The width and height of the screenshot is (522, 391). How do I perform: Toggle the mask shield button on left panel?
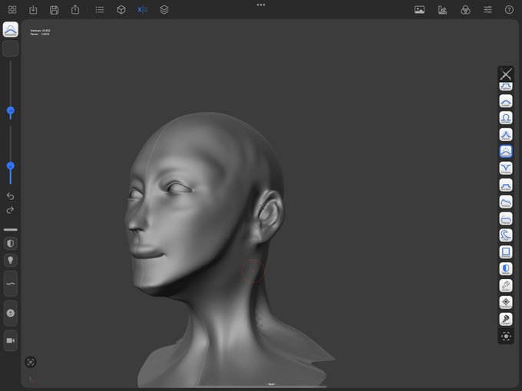[x=11, y=243]
